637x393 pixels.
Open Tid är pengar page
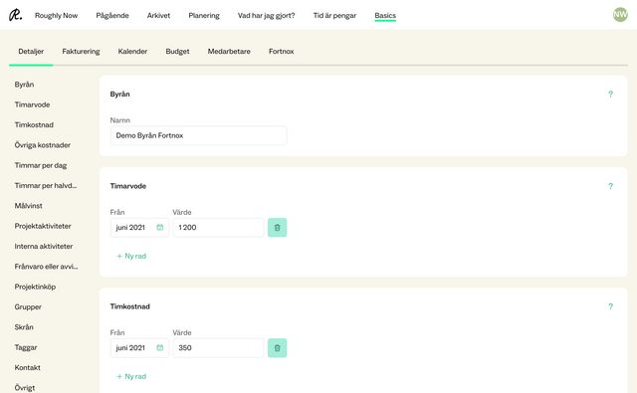[334, 16]
